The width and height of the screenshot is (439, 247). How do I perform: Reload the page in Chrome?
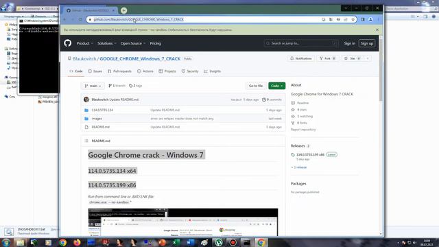click(80, 19)
